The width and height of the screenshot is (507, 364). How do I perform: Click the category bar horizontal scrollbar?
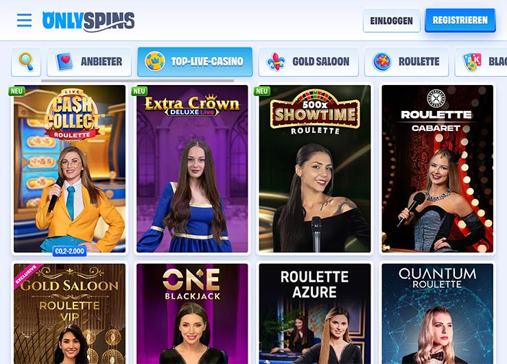(137, 81)
